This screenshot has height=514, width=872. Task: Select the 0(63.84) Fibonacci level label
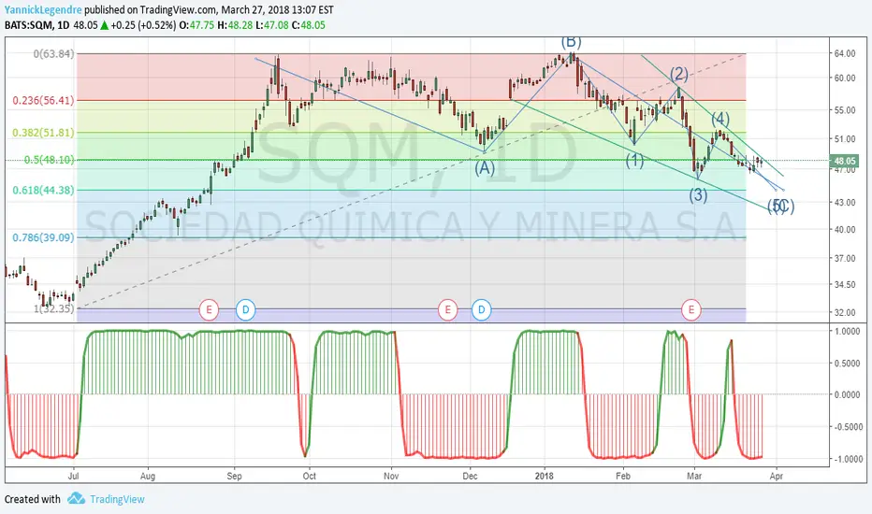coord(53,54)
